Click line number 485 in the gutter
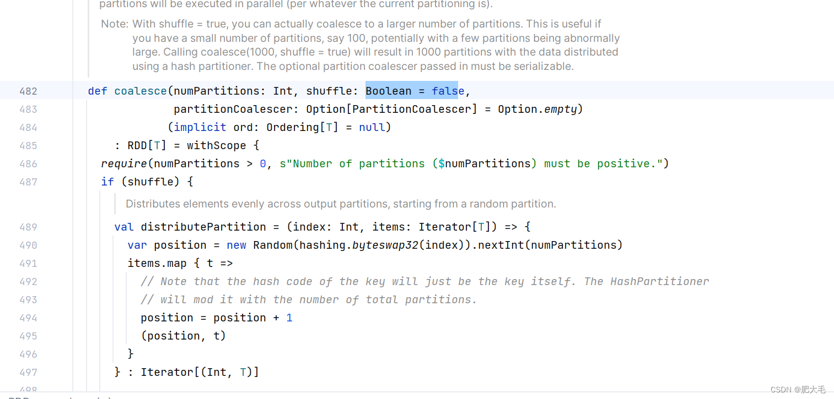Image resolution: width=834 pixels, height=399 pixels. (x=28, y=146)
